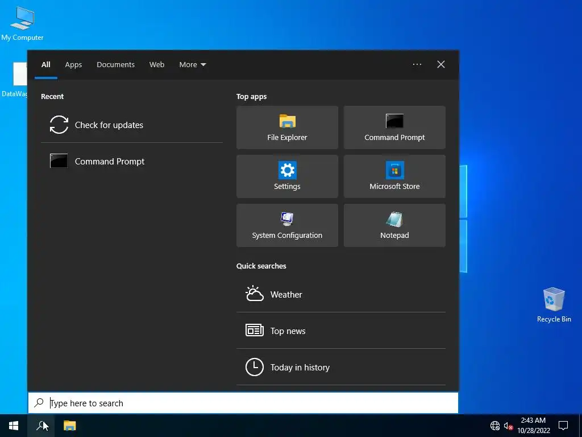
Task: Open File Explorer from Top apps
Action: point(287,127)
